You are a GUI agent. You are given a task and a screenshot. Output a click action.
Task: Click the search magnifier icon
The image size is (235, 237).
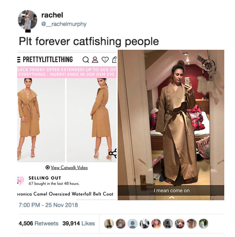pos(85,60)
